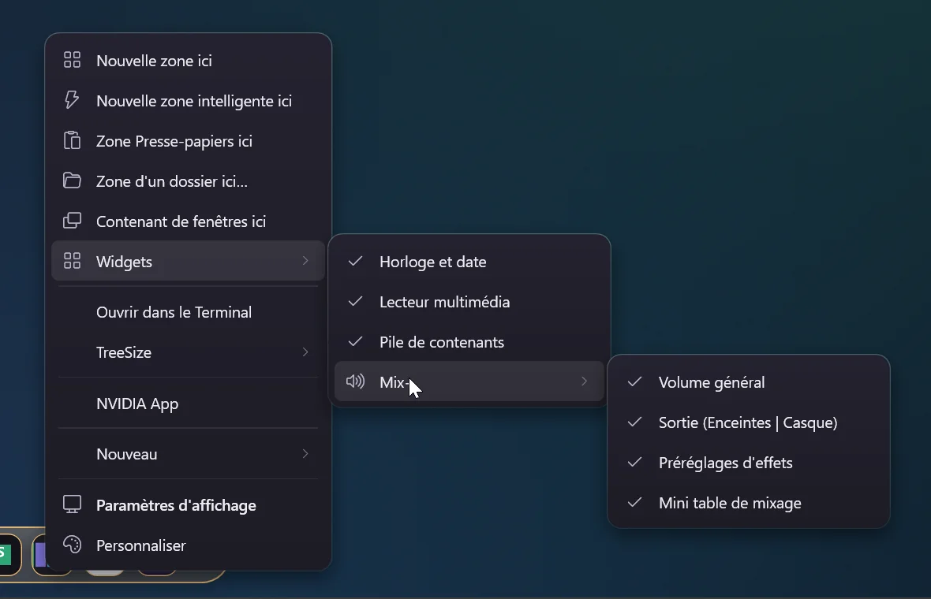
Task: Launch NVIDIA App from context menu
Action: (x=188, y=404)
